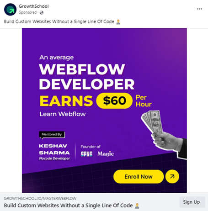This screenshot has height=211, width=208.
Task: Click the Learn Webflow text in ad
Action: [63, 114]
